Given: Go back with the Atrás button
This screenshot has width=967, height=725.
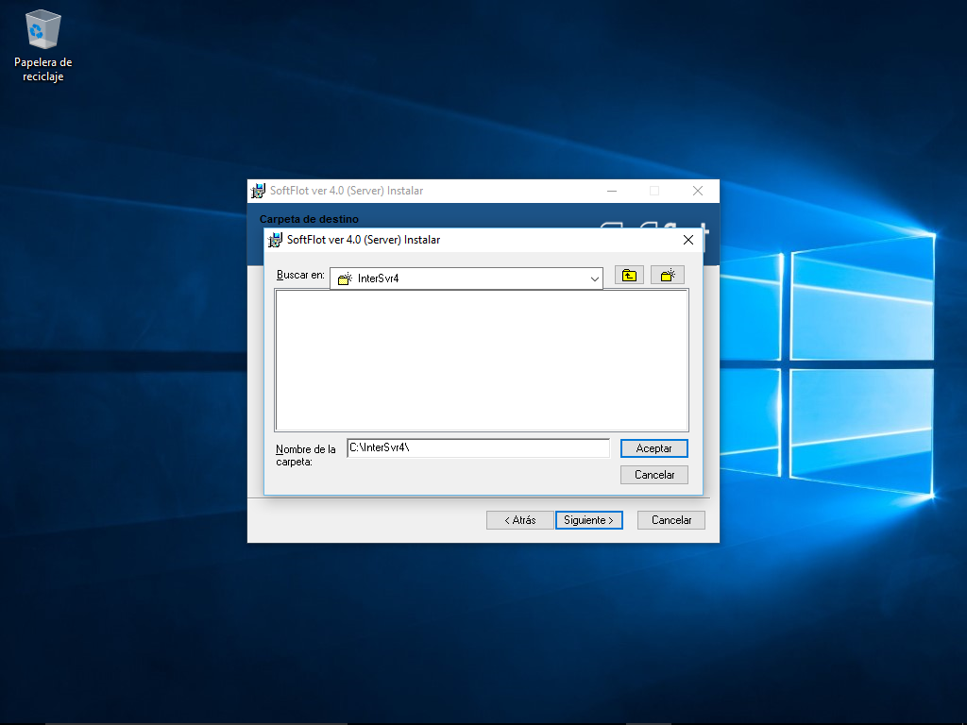Looking at the screenshot, I should click(519, 520).
